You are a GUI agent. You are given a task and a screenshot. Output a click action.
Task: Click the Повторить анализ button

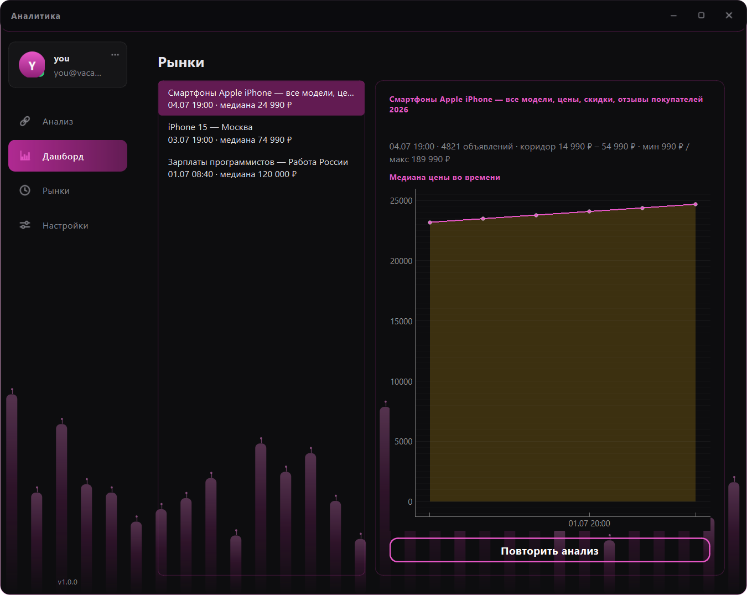click(x=549, y=550)
